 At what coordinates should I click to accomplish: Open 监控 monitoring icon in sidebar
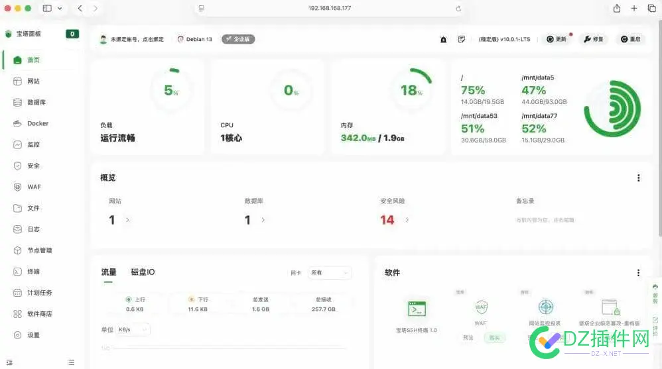(17, 144)
